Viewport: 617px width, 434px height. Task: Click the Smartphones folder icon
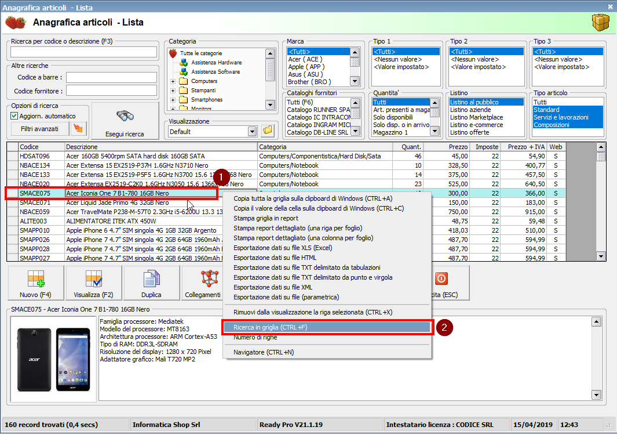click(184, 100)
